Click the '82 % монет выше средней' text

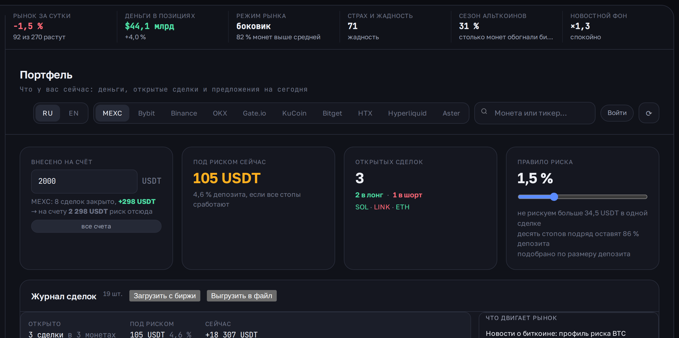tap(278, 37)
